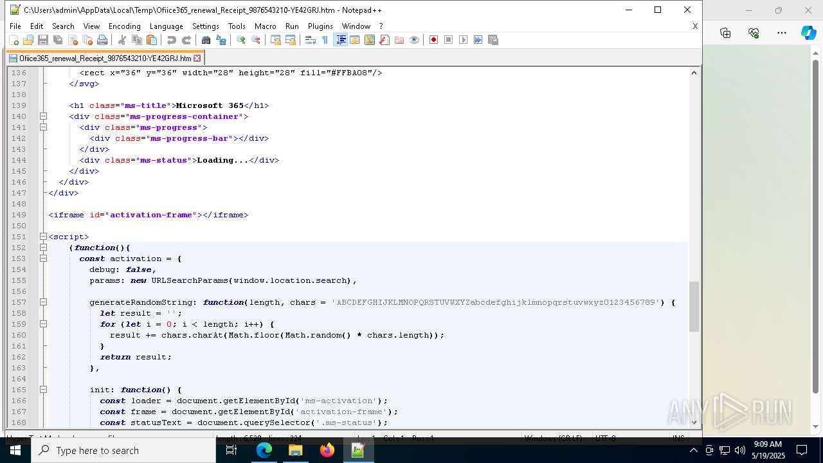Click the Open file toolbar icon

(28, 40)
